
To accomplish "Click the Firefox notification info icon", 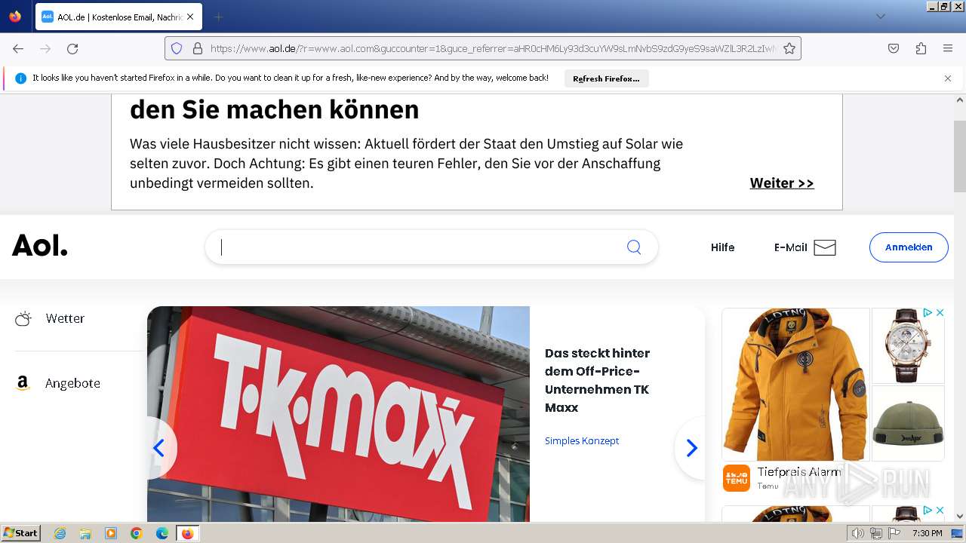I will [20, 78].
